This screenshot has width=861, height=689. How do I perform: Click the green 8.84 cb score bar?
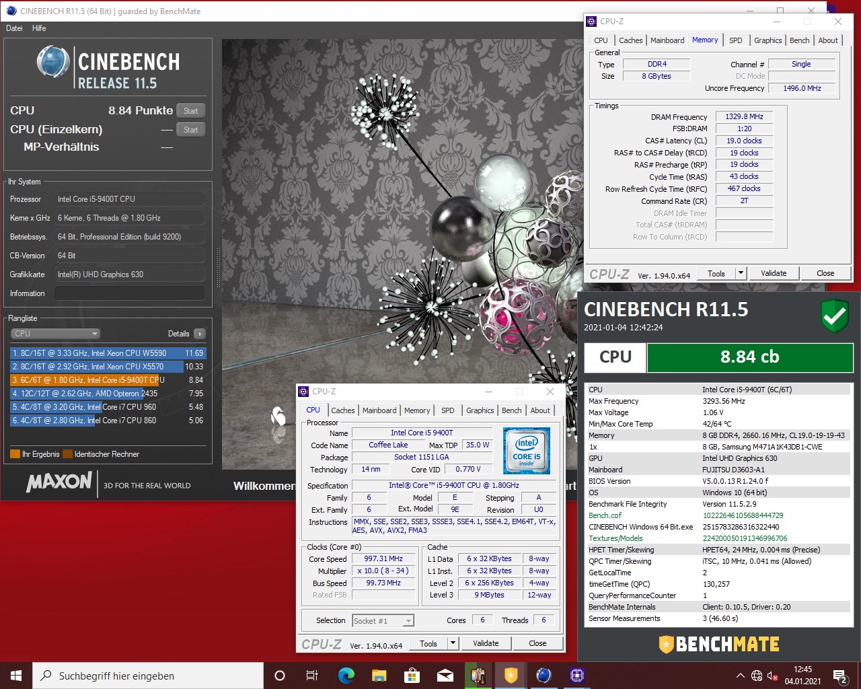tap(749, 357)
